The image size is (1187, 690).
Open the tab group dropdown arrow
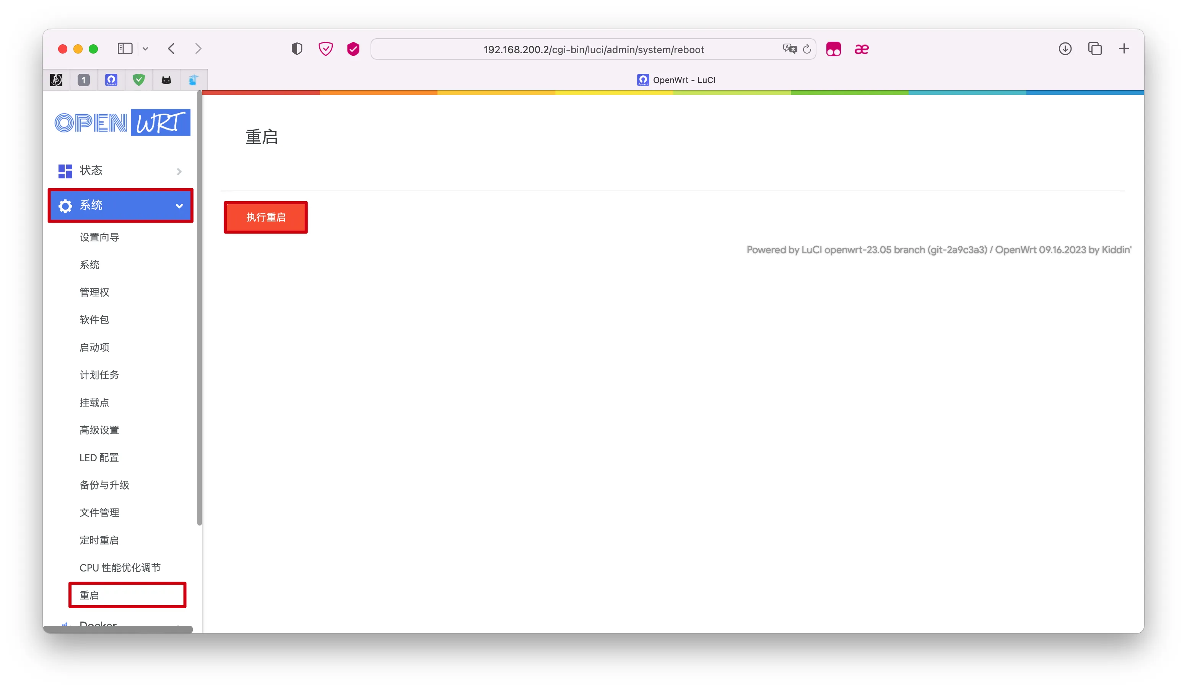click(x=146, y=49)
